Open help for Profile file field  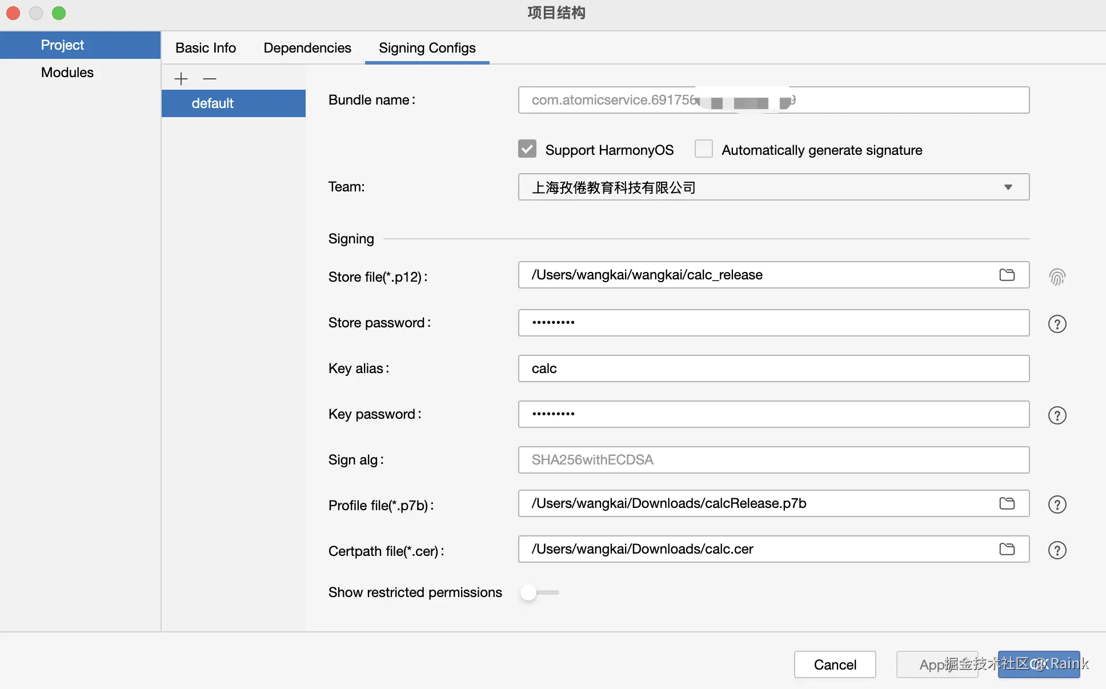(1057, 504)
